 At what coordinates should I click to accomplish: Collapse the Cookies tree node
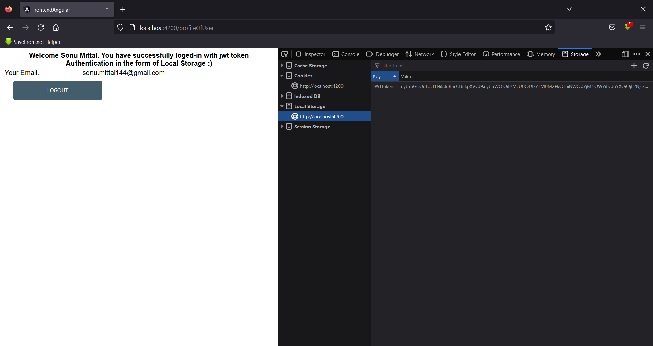[282, 76]
